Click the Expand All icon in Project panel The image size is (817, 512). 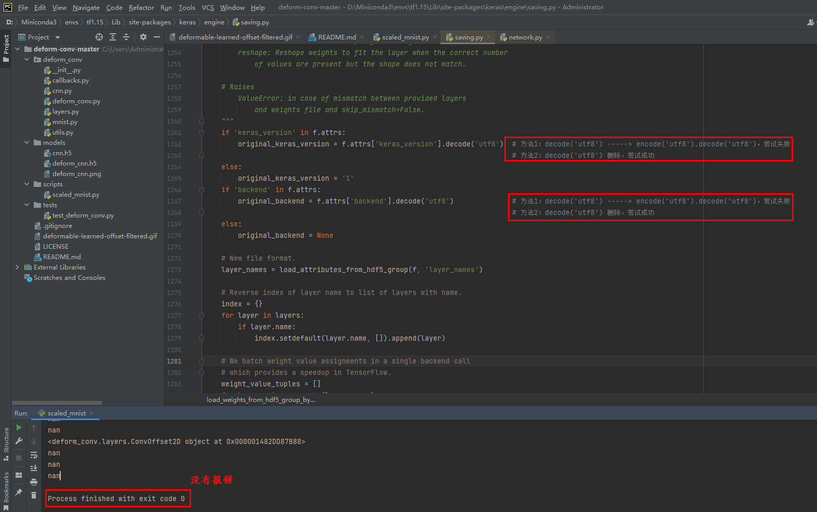coord(113,37)
